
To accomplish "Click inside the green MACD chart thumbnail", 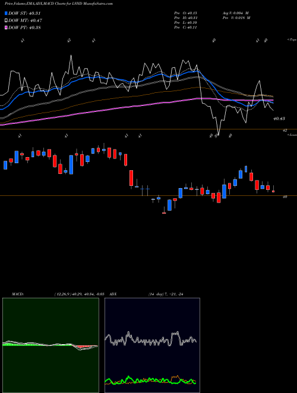I will click(x=50, y=345).
